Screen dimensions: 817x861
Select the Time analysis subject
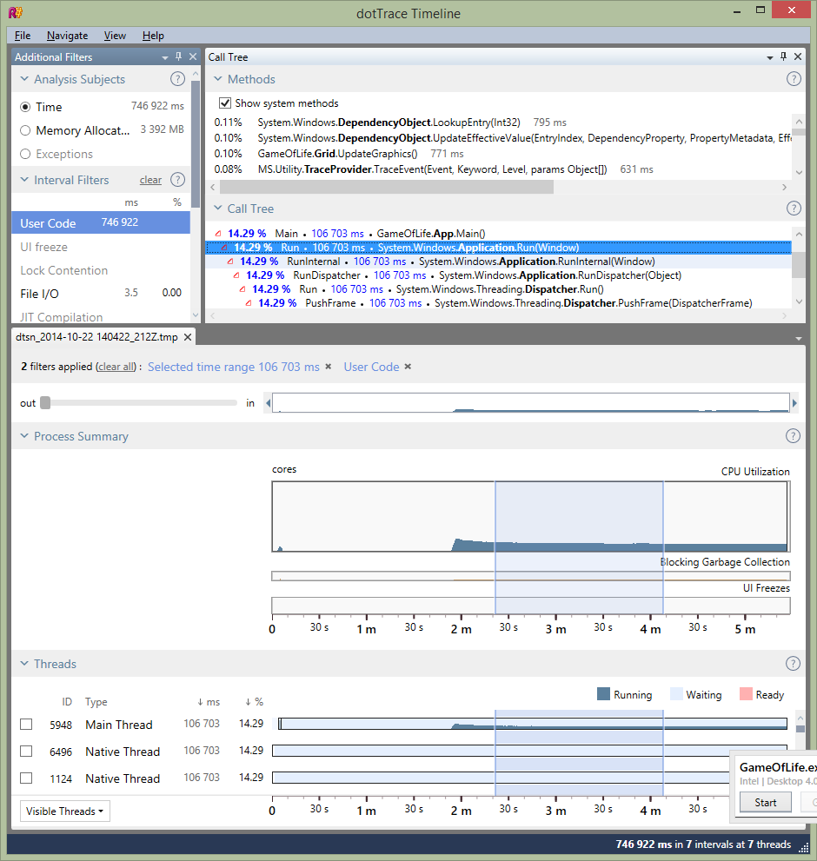click(25, 107)
